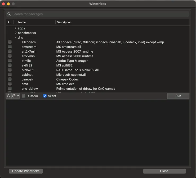Select the binkw32 row name

(x=28, y=70)
